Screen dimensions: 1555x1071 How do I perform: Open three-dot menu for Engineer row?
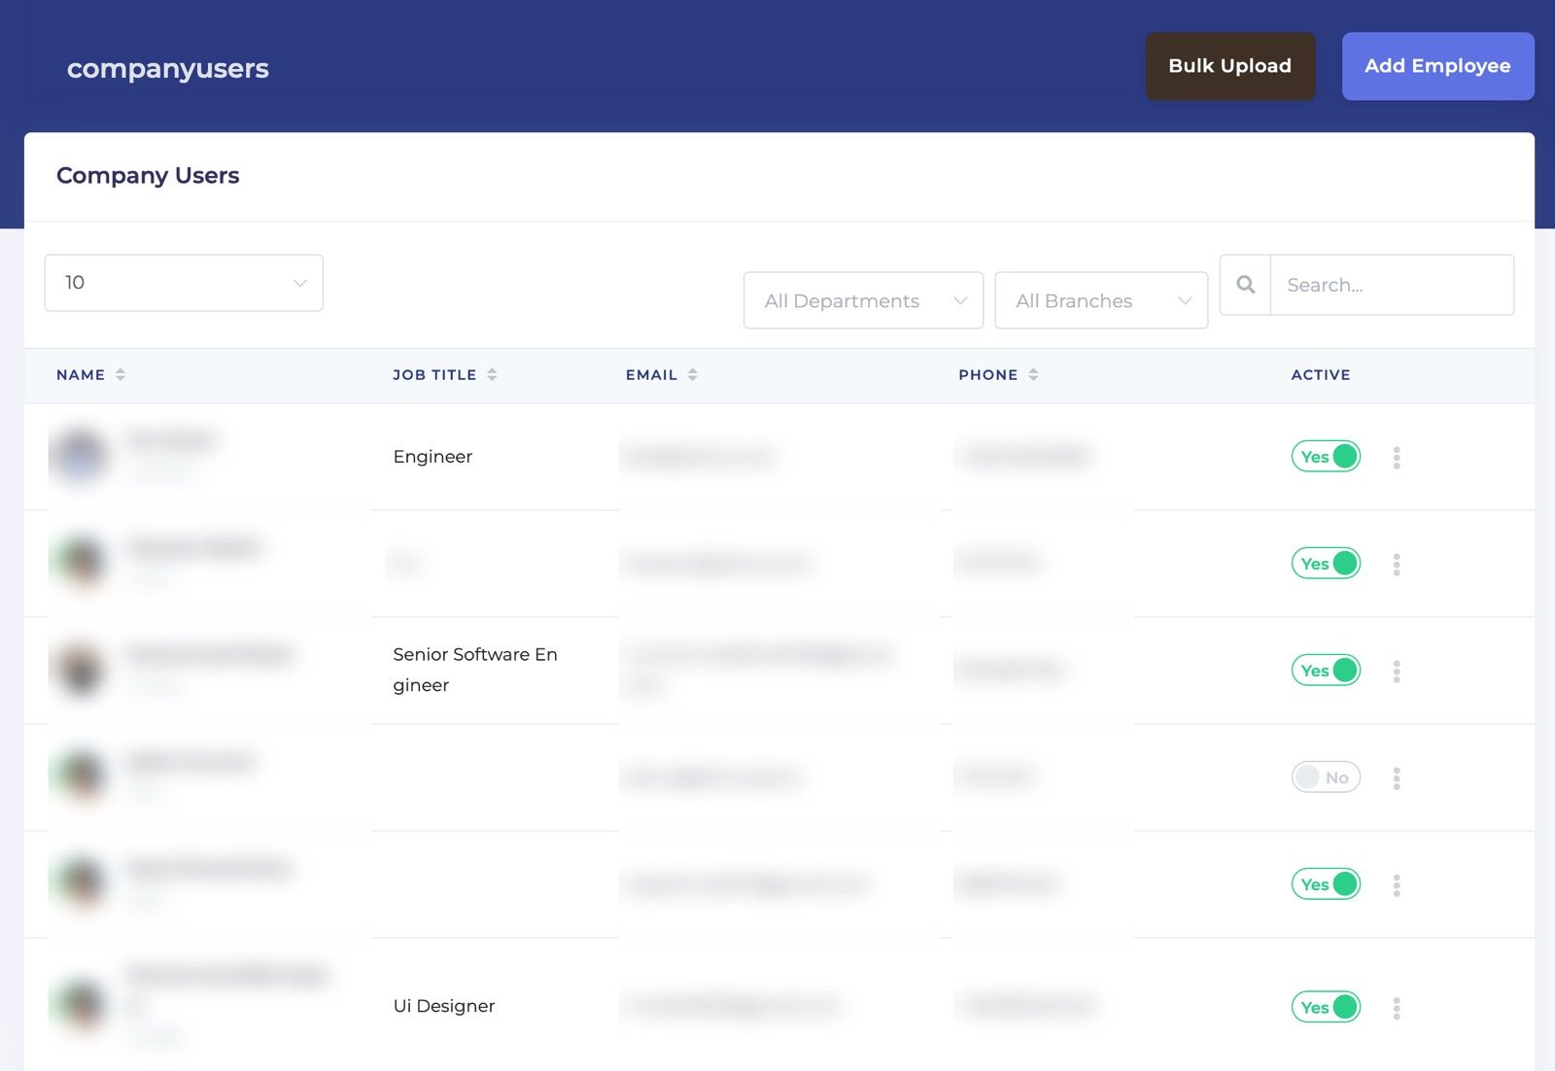pyautogui.click(x=1397, y=457)
